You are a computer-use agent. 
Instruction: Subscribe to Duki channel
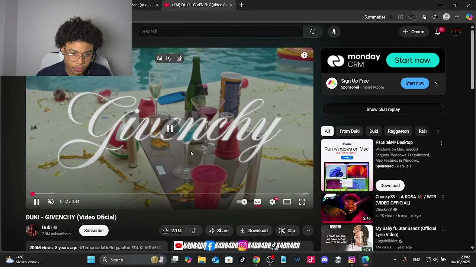click(x=94, y=231)
